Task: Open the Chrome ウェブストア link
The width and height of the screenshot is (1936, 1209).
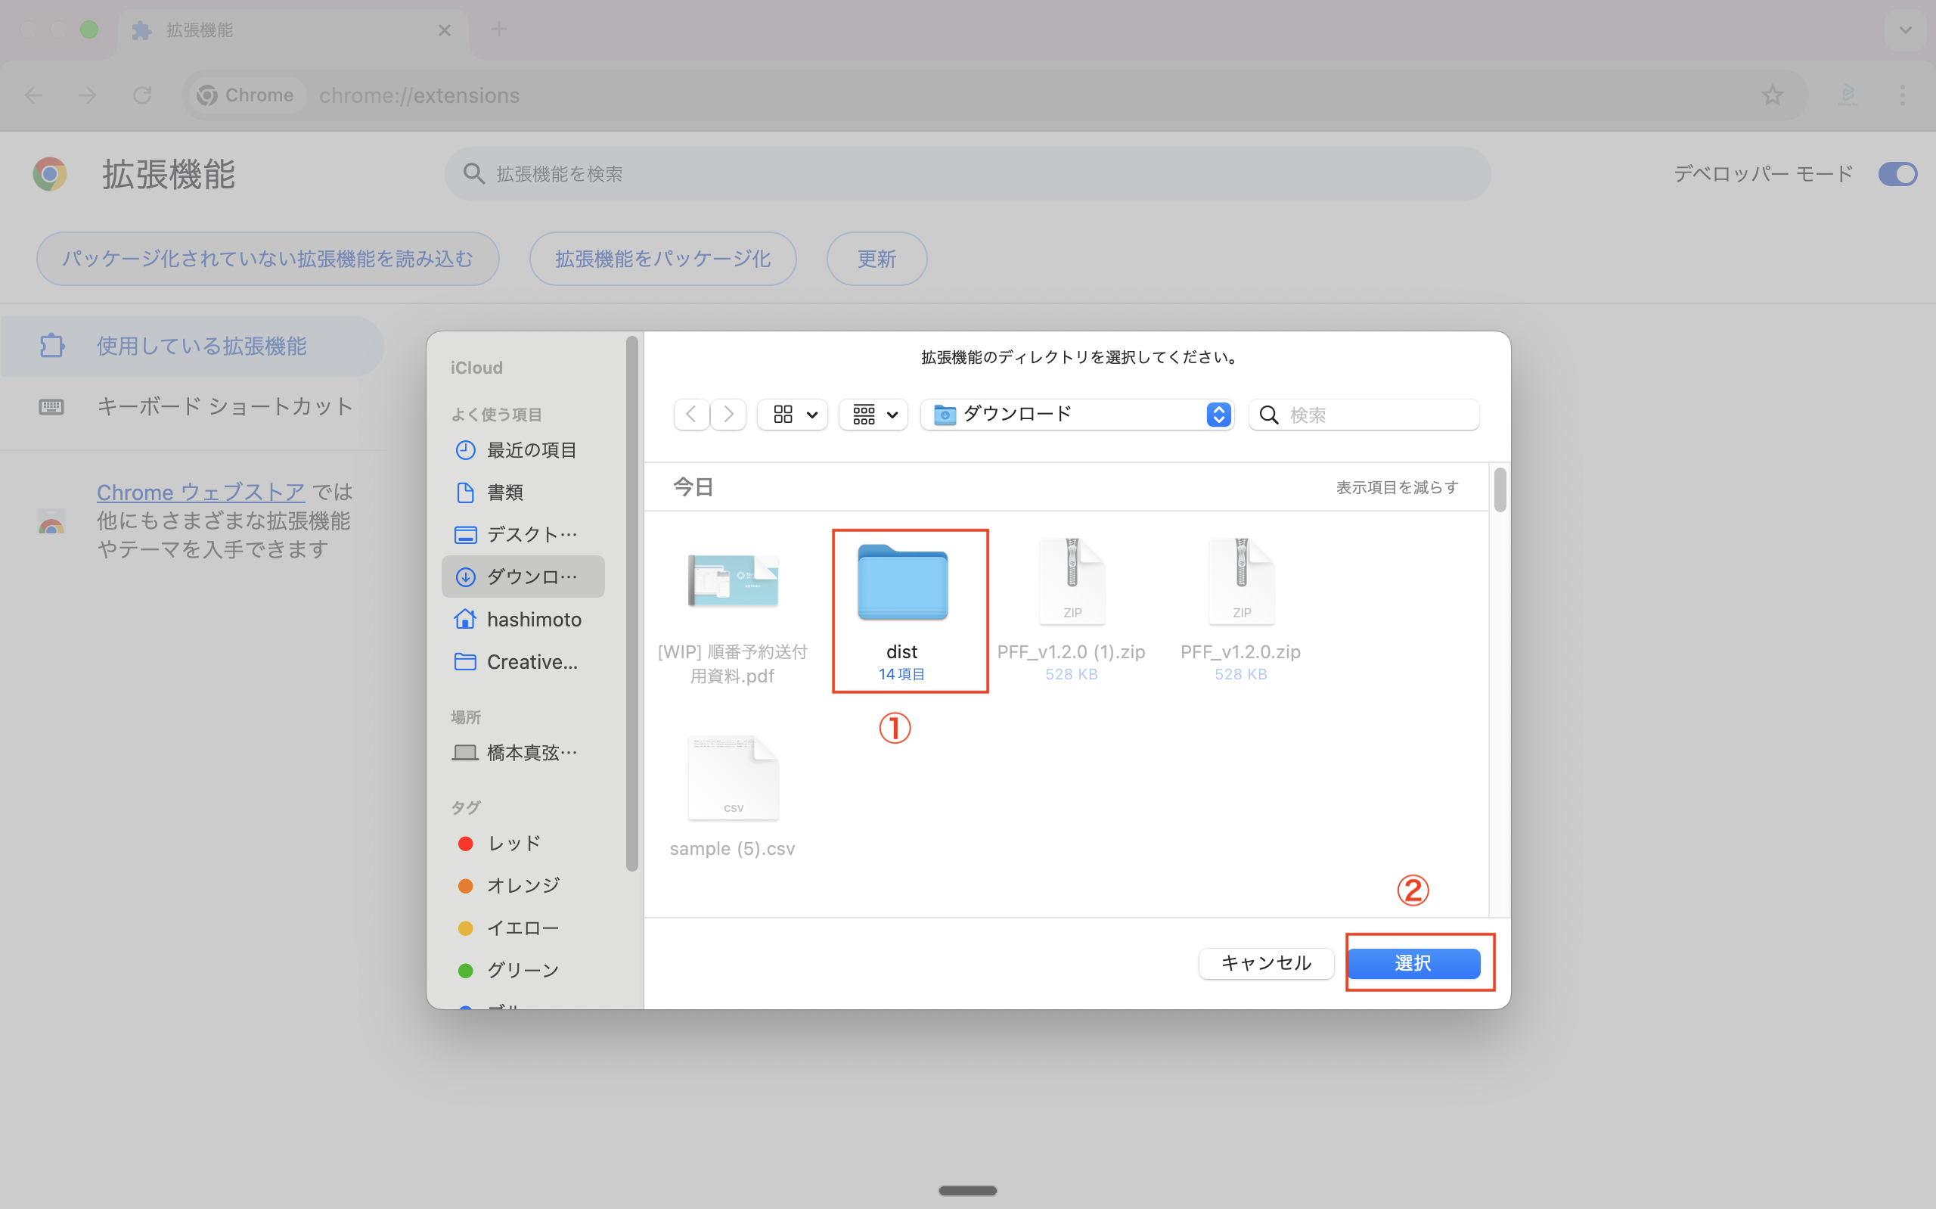Action: 200,492
